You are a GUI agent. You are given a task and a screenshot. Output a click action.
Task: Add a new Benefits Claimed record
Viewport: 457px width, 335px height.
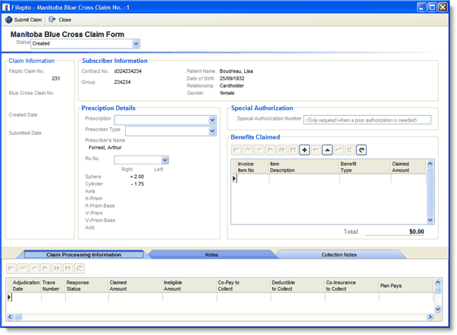pos(305,150)
